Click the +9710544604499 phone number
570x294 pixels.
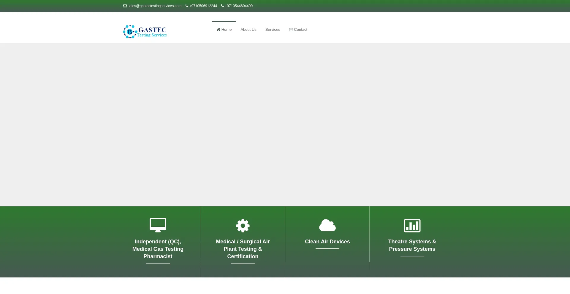(238, 6)
